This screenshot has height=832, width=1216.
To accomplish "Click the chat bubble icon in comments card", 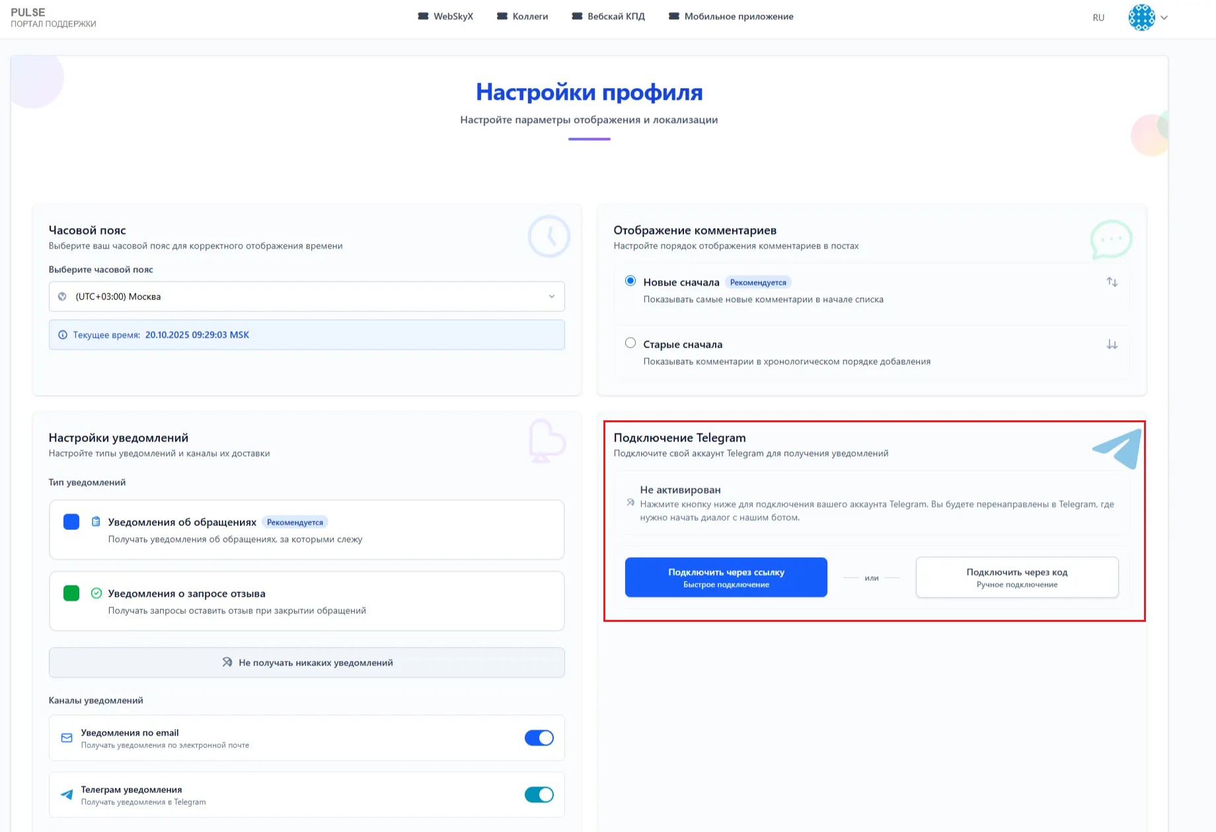I will 1111,239.
